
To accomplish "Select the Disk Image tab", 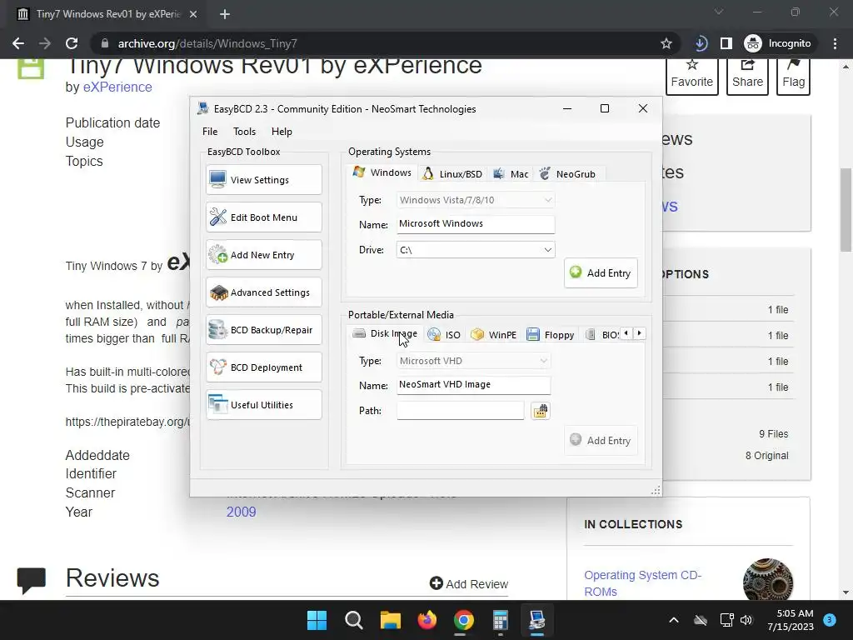I will pyautogui.click(x=385, y=333).
